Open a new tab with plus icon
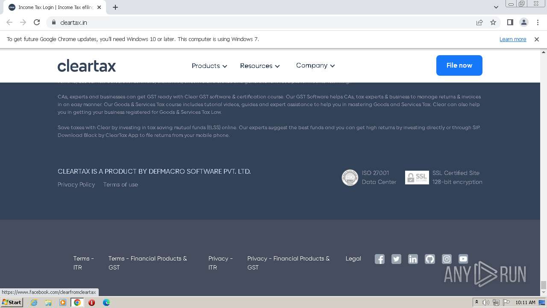The width and height of the screenshot is (547, 308). (115, 7)
